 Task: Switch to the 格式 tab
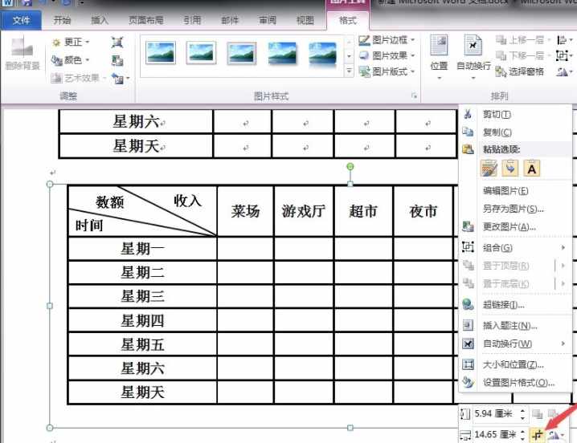[348, 21]
